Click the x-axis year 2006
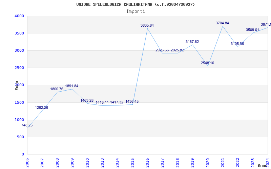This screenshot has width=271, height=169. (27, 163)
